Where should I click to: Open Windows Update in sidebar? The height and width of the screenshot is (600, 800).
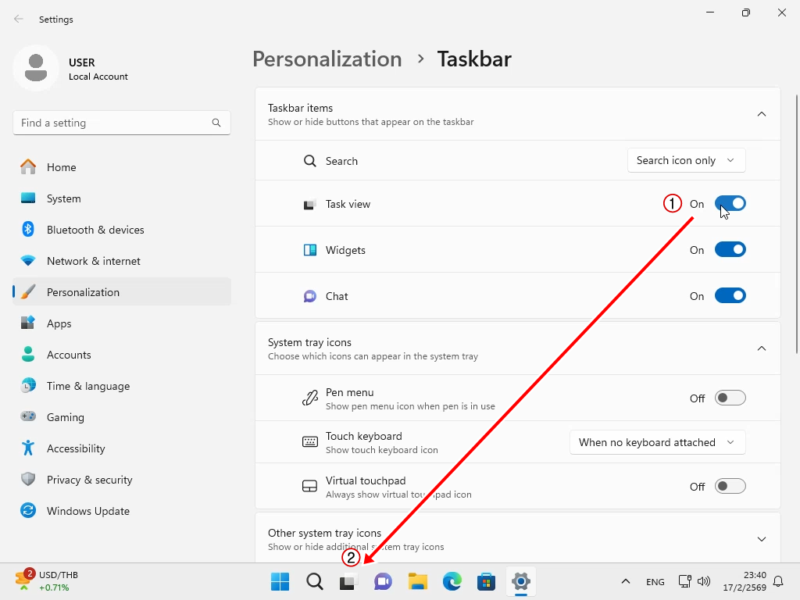tap(87, 511)
